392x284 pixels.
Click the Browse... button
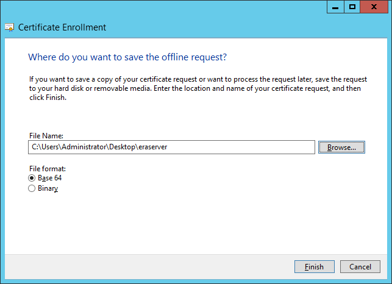(x=341, y=147)
